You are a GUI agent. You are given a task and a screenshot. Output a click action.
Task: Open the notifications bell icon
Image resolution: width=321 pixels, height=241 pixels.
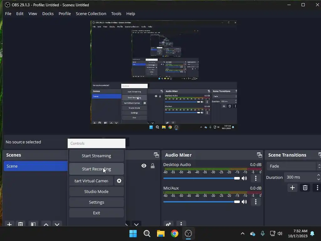[313, 233]
